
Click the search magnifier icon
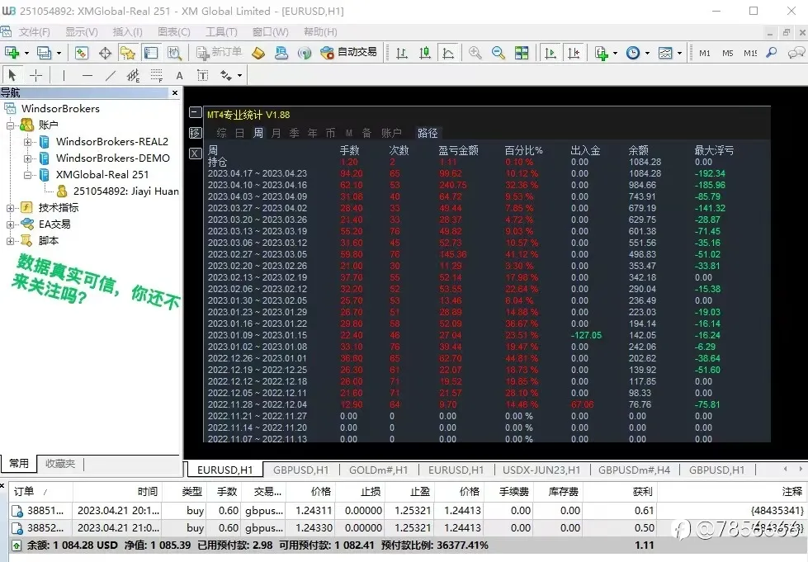pyautogui.click(x=772, y=53)
